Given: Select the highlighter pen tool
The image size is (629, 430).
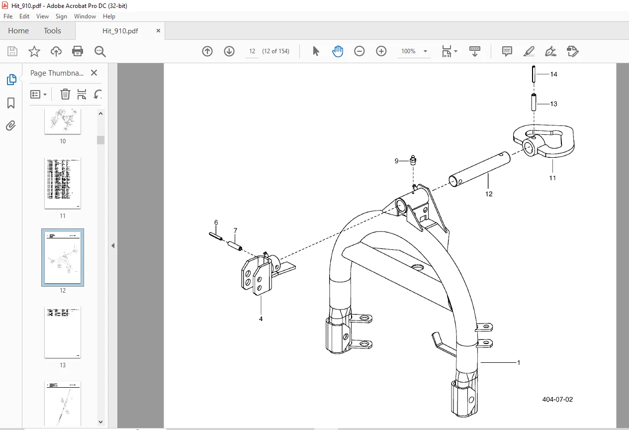Looking at the screenshot, I should tap(529, 51).
